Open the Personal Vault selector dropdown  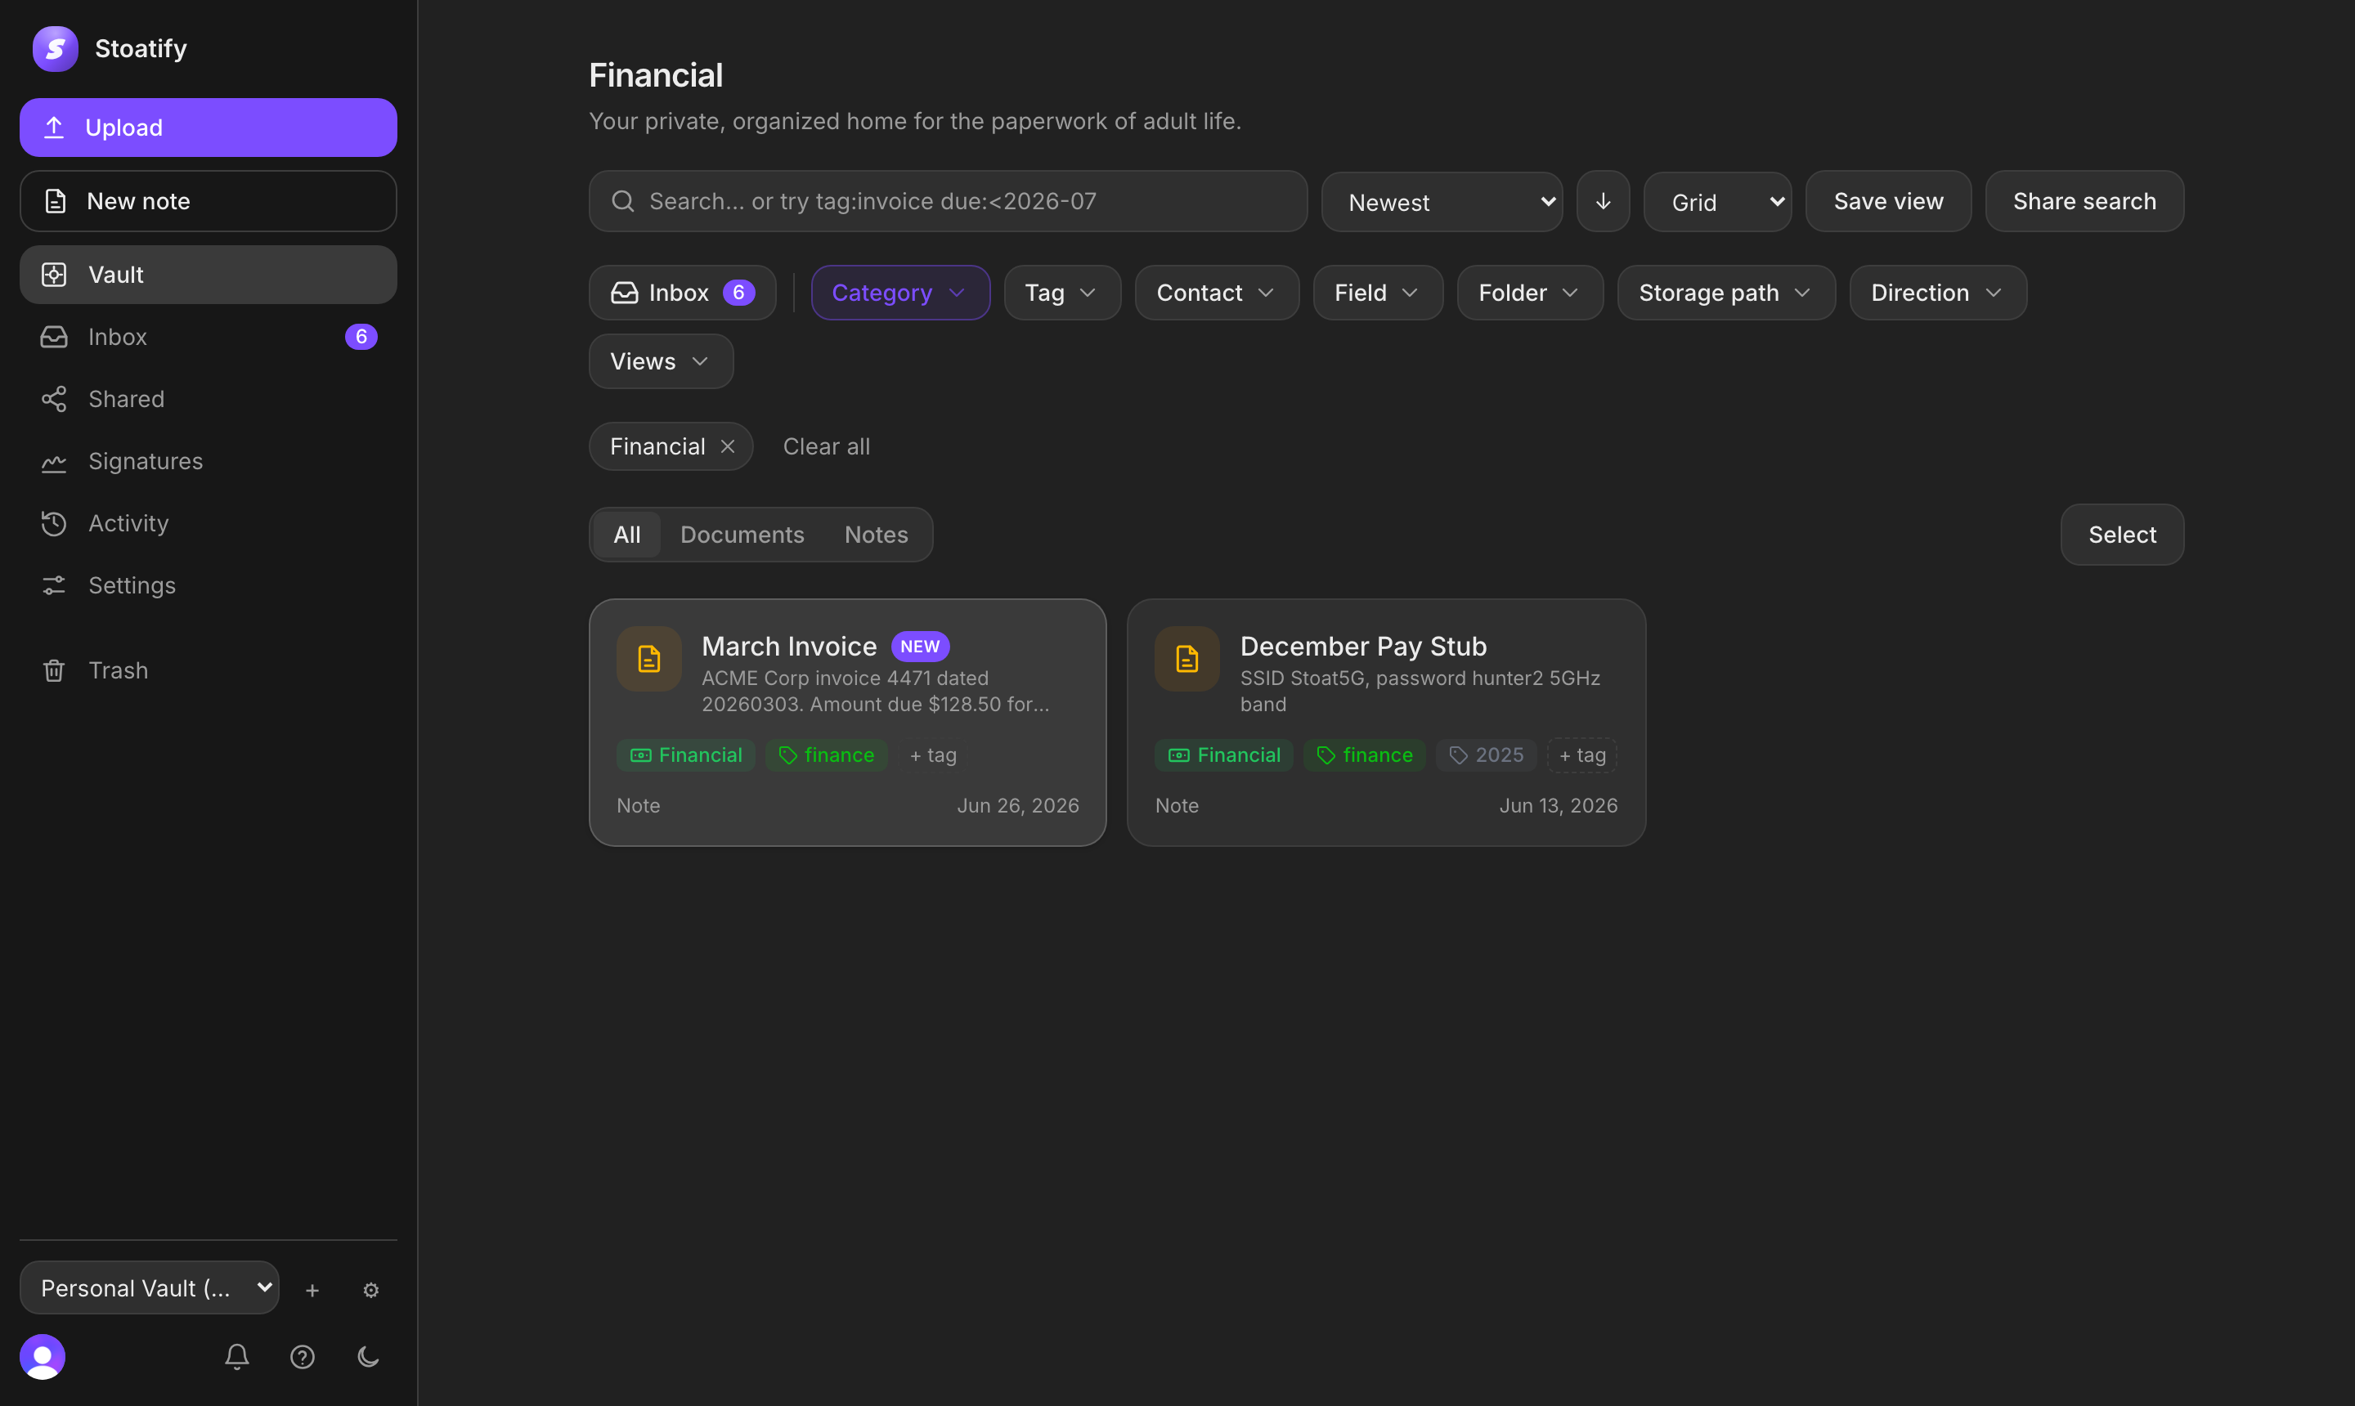(150, 1287)
